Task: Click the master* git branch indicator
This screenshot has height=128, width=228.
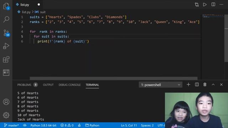Action: click(11, 126)
